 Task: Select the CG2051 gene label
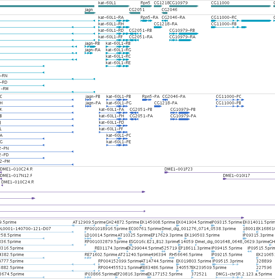[137, 10]
